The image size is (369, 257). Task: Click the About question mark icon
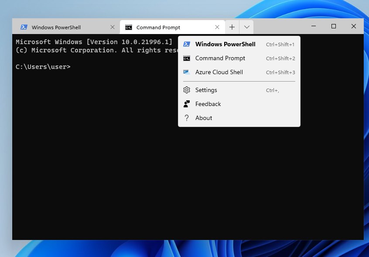click(x=187, y=118)
